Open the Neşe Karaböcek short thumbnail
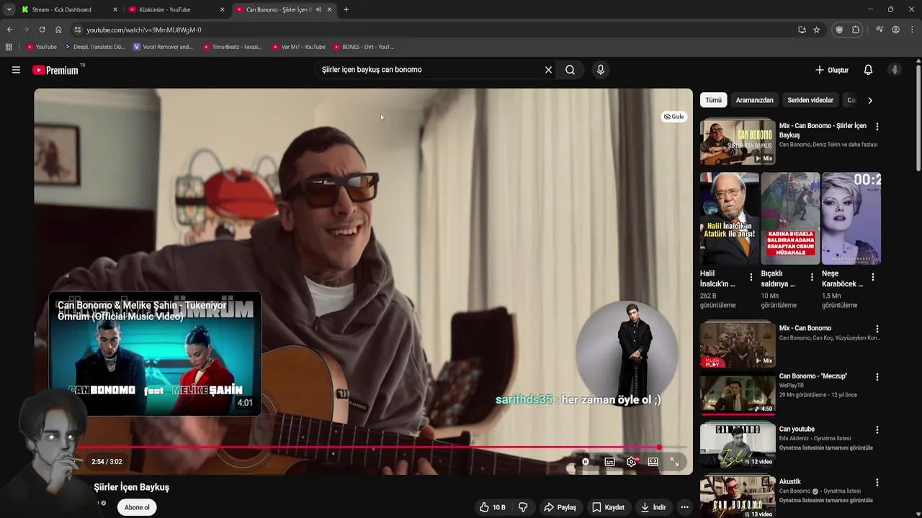This screenshot has height=518, width=922. [851, 219]
